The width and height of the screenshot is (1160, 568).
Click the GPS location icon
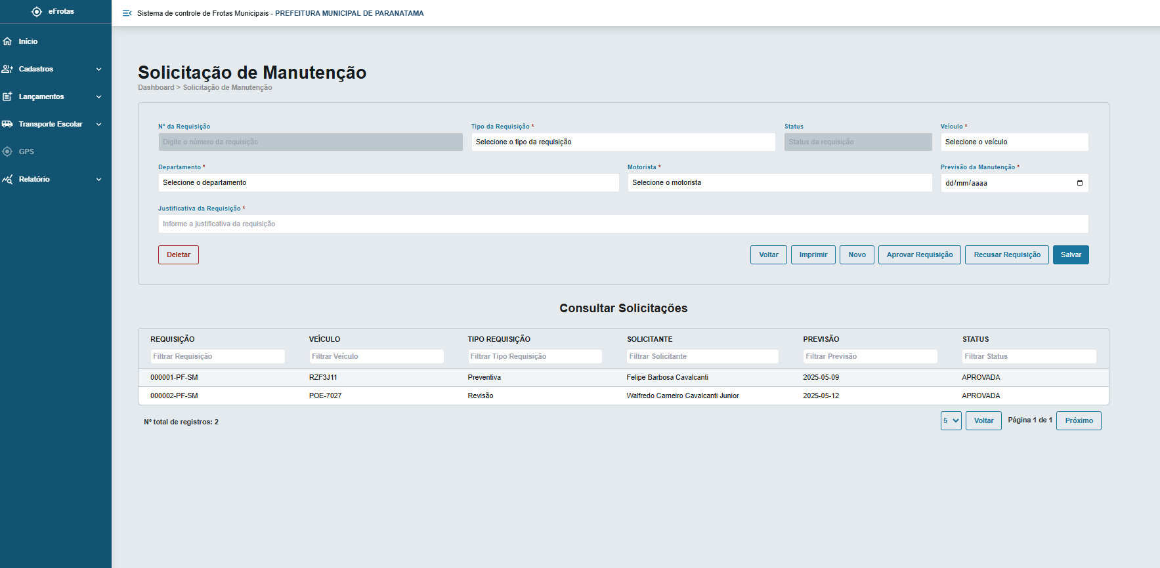pos(8,152)
